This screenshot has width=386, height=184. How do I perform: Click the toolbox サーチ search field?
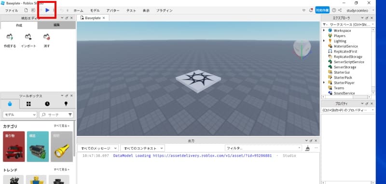(54, 115)
